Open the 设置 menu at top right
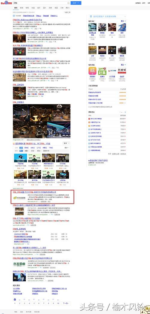 click(x=143, y=3)
